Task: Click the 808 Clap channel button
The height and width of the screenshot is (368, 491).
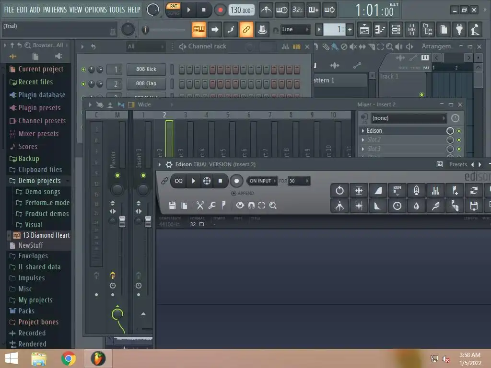Action: pyautogui.click(x=146, y=83)
